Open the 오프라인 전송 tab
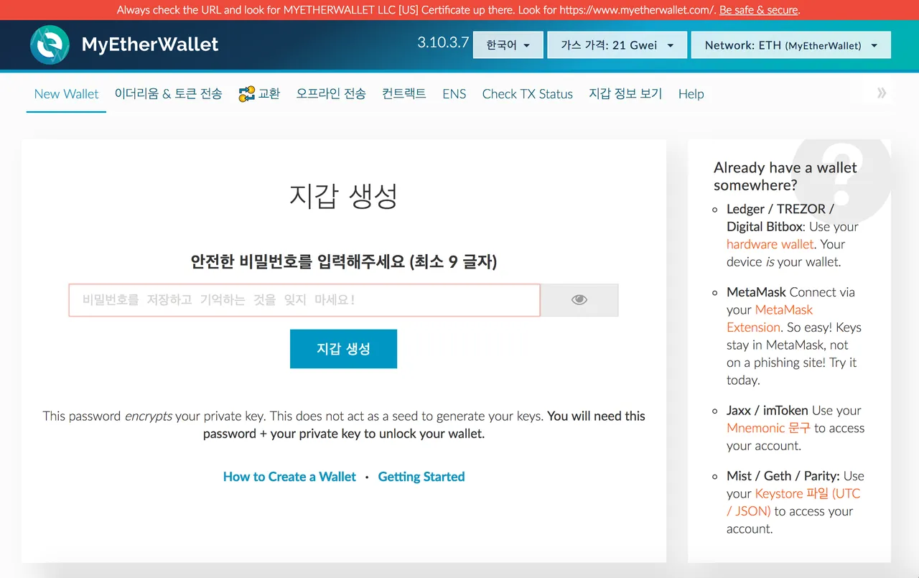 click(331, 94)
